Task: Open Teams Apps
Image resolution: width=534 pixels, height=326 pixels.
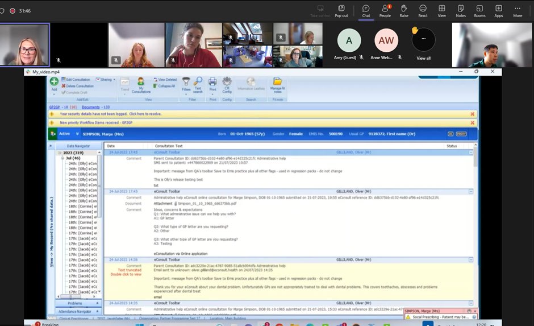Action: coord(499,11)
